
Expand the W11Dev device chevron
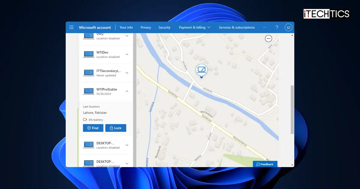(x=127, y=54)
